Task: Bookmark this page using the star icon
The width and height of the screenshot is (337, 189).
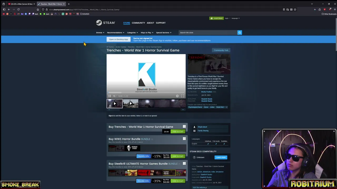Action: pos(295,9)
